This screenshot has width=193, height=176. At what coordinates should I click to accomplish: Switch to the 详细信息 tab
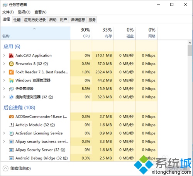click(x=78, y=20)
